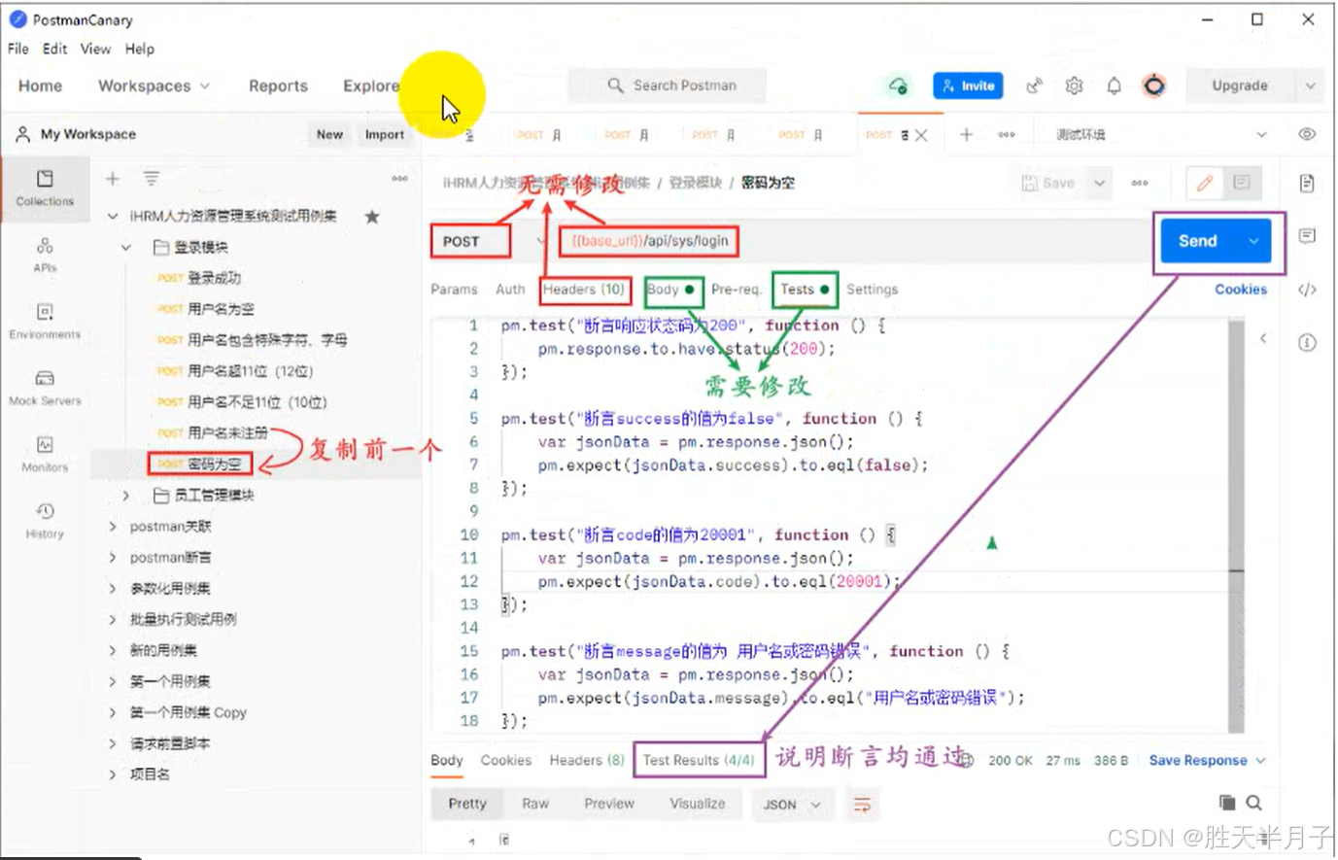Click the edit pencil icon
Viewport: 1338px width, 860px height.
pos(1205,183)
